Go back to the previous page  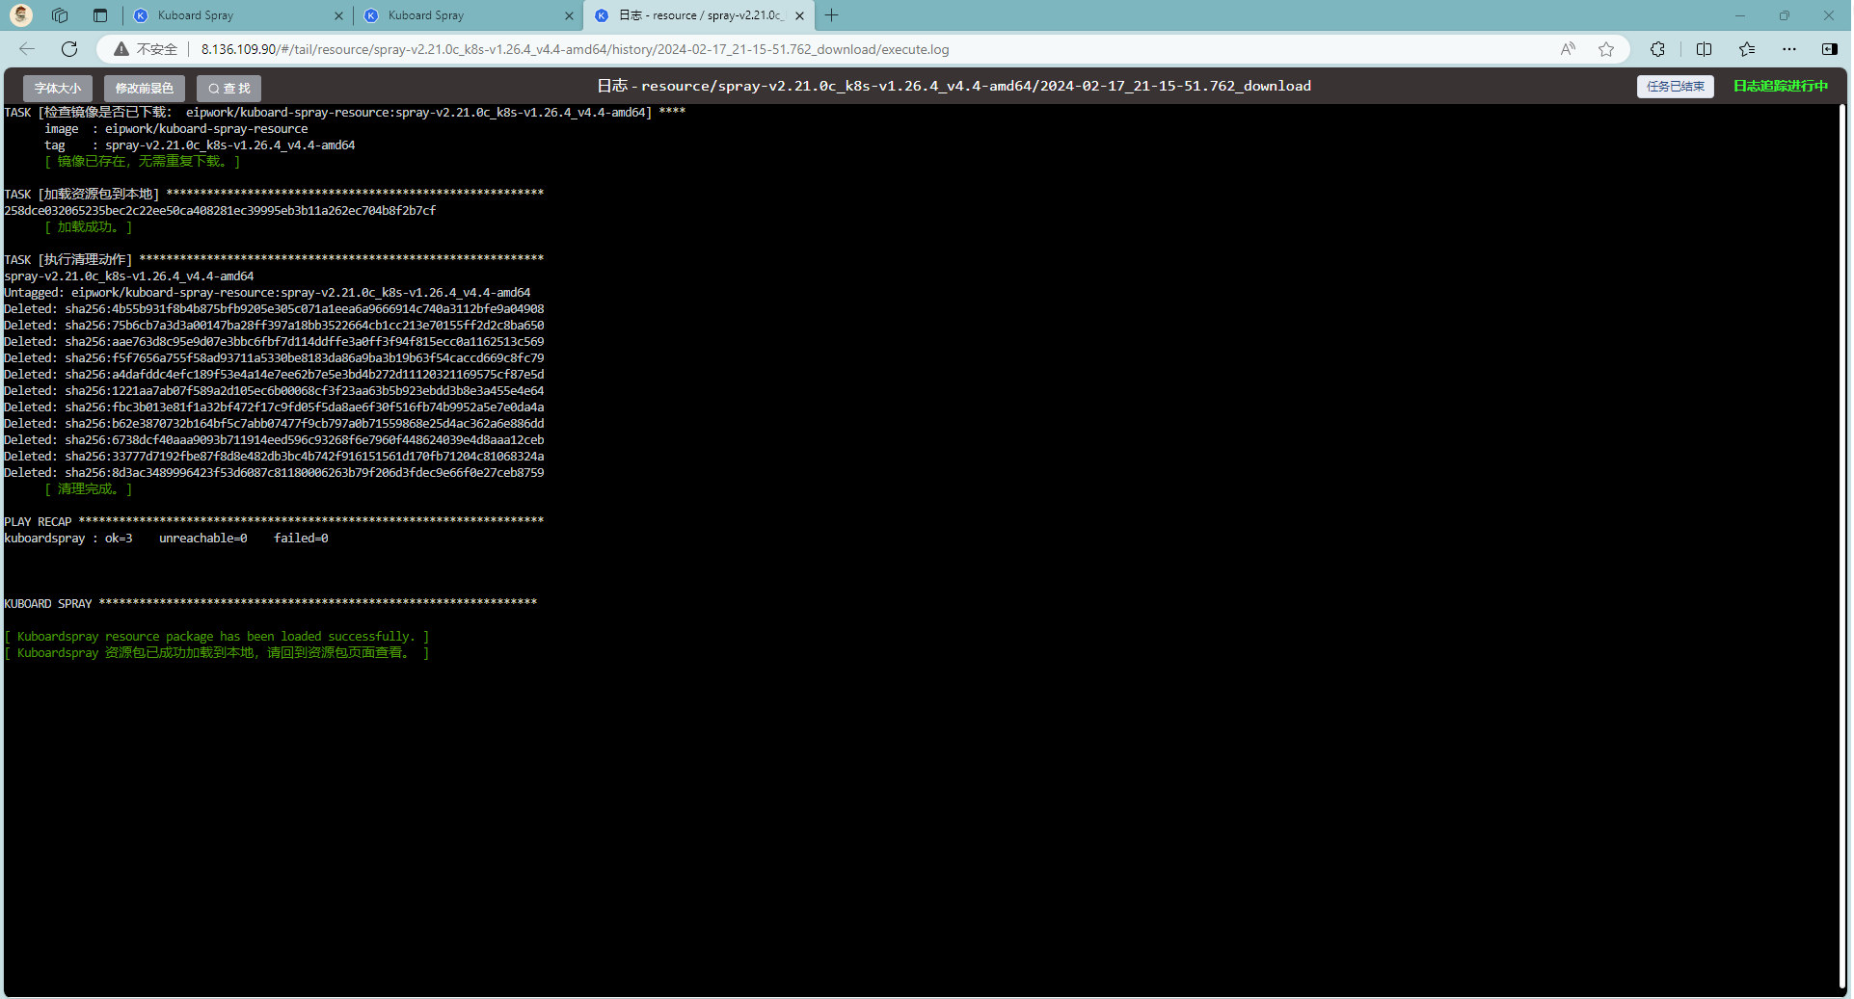27,49
